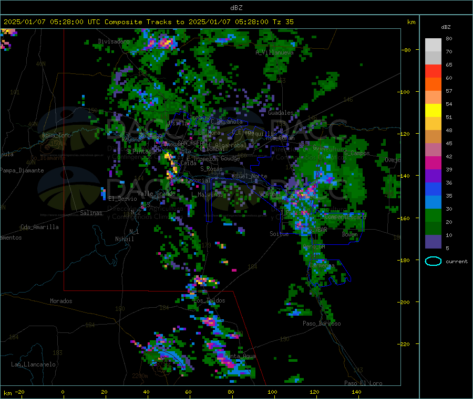Screen dimensions: 473x399
Task: Select the gray 65-70 dBZ legend swatch
Action: (433, 58)
